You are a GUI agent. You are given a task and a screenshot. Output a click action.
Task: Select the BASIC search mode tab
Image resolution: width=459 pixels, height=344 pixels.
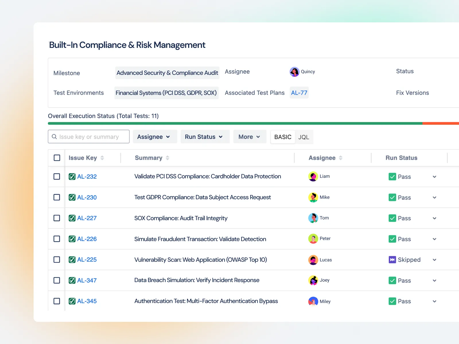283,137
